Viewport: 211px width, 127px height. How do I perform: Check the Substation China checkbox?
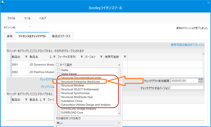(59, 101)
